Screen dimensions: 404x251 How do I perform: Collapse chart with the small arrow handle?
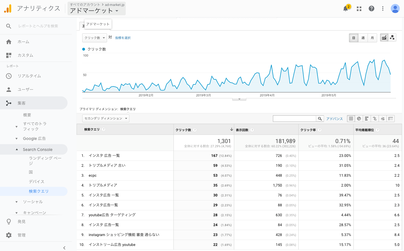coord(239,99)
